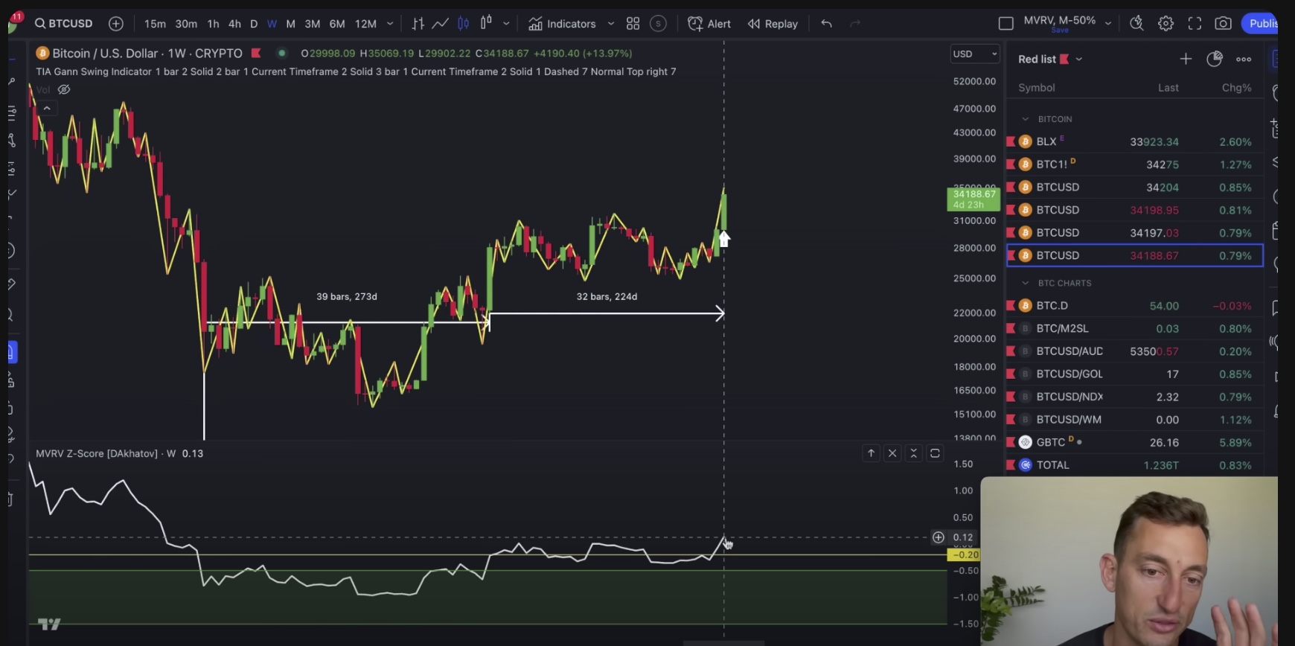1295x646 pixels.
Task: Sort watchlist by the Chg% column
Action: tap(1236, 88)
